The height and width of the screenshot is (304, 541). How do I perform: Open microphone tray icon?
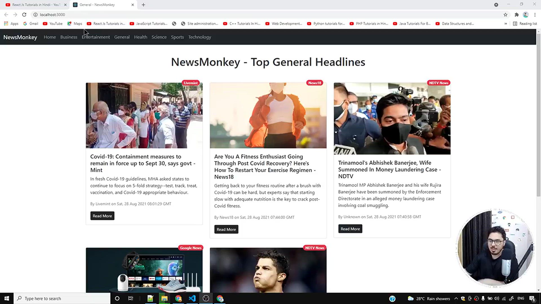point(483,298)
